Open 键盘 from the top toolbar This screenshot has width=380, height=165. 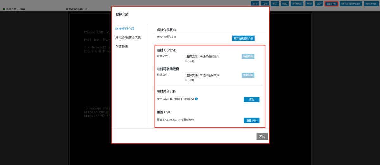click(x=285, y=4)
